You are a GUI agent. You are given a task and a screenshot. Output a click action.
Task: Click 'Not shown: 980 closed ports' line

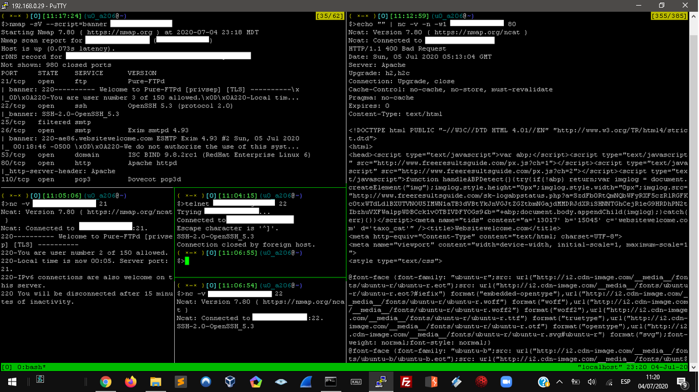click(57, 65)
